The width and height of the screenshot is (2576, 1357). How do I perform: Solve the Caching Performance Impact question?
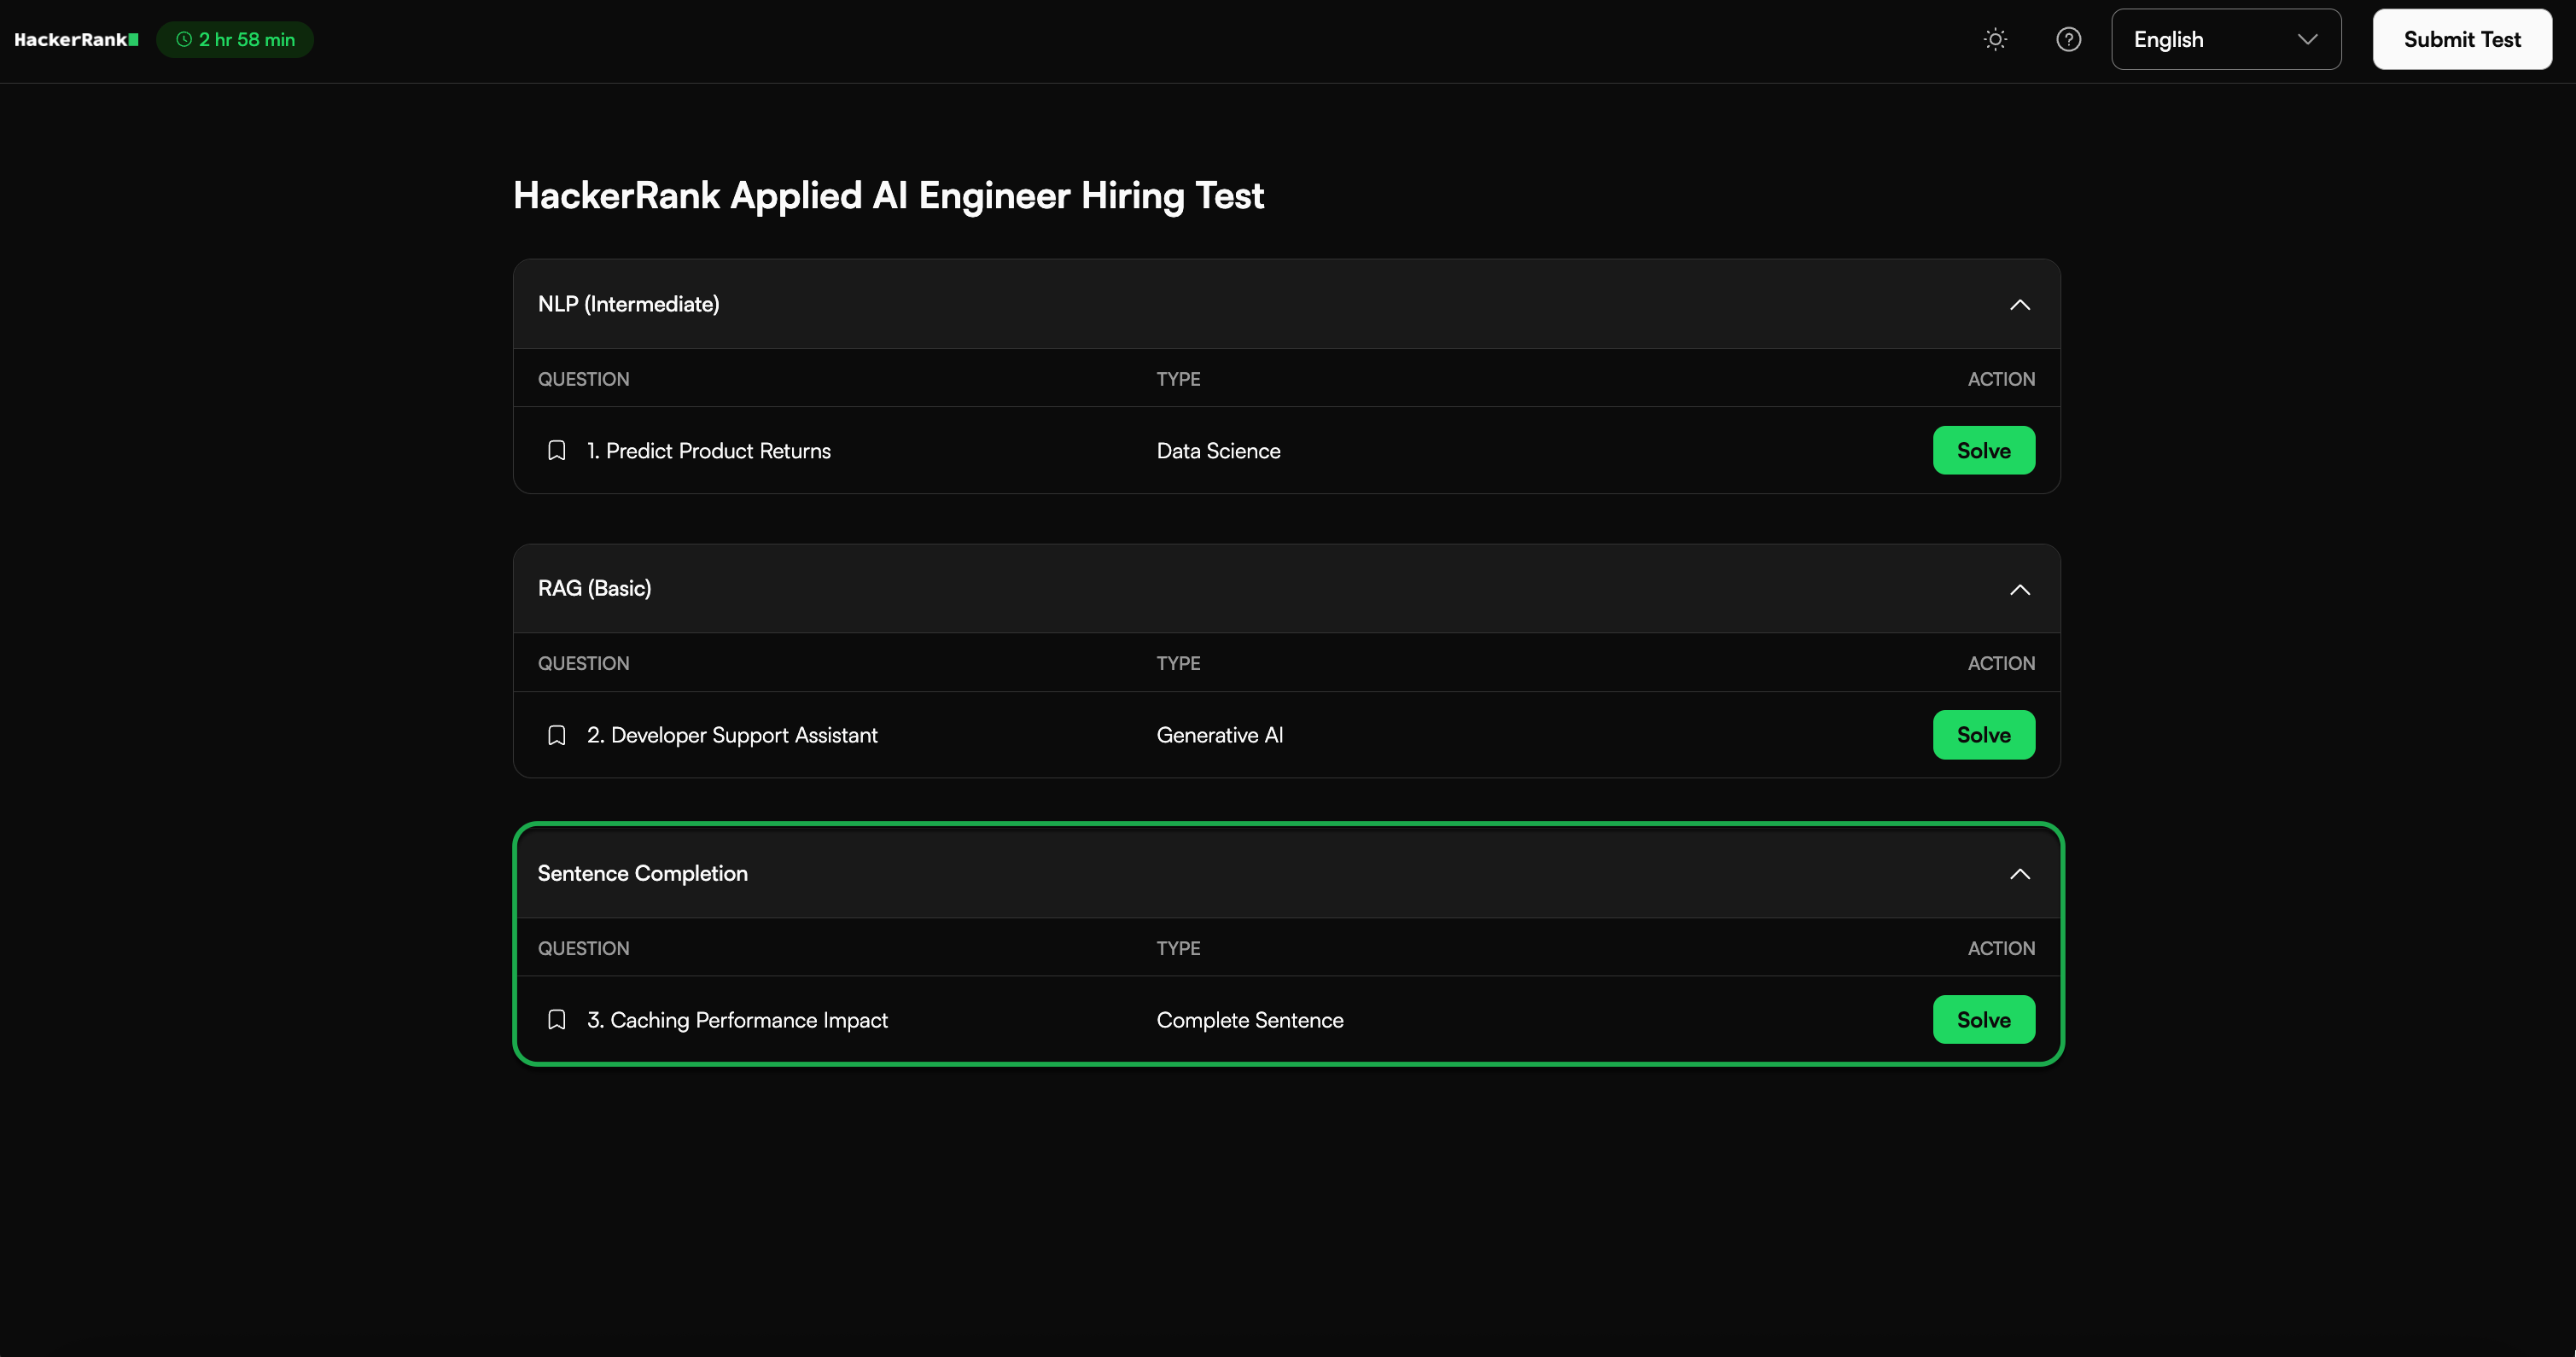[x=1983, y=1020]
